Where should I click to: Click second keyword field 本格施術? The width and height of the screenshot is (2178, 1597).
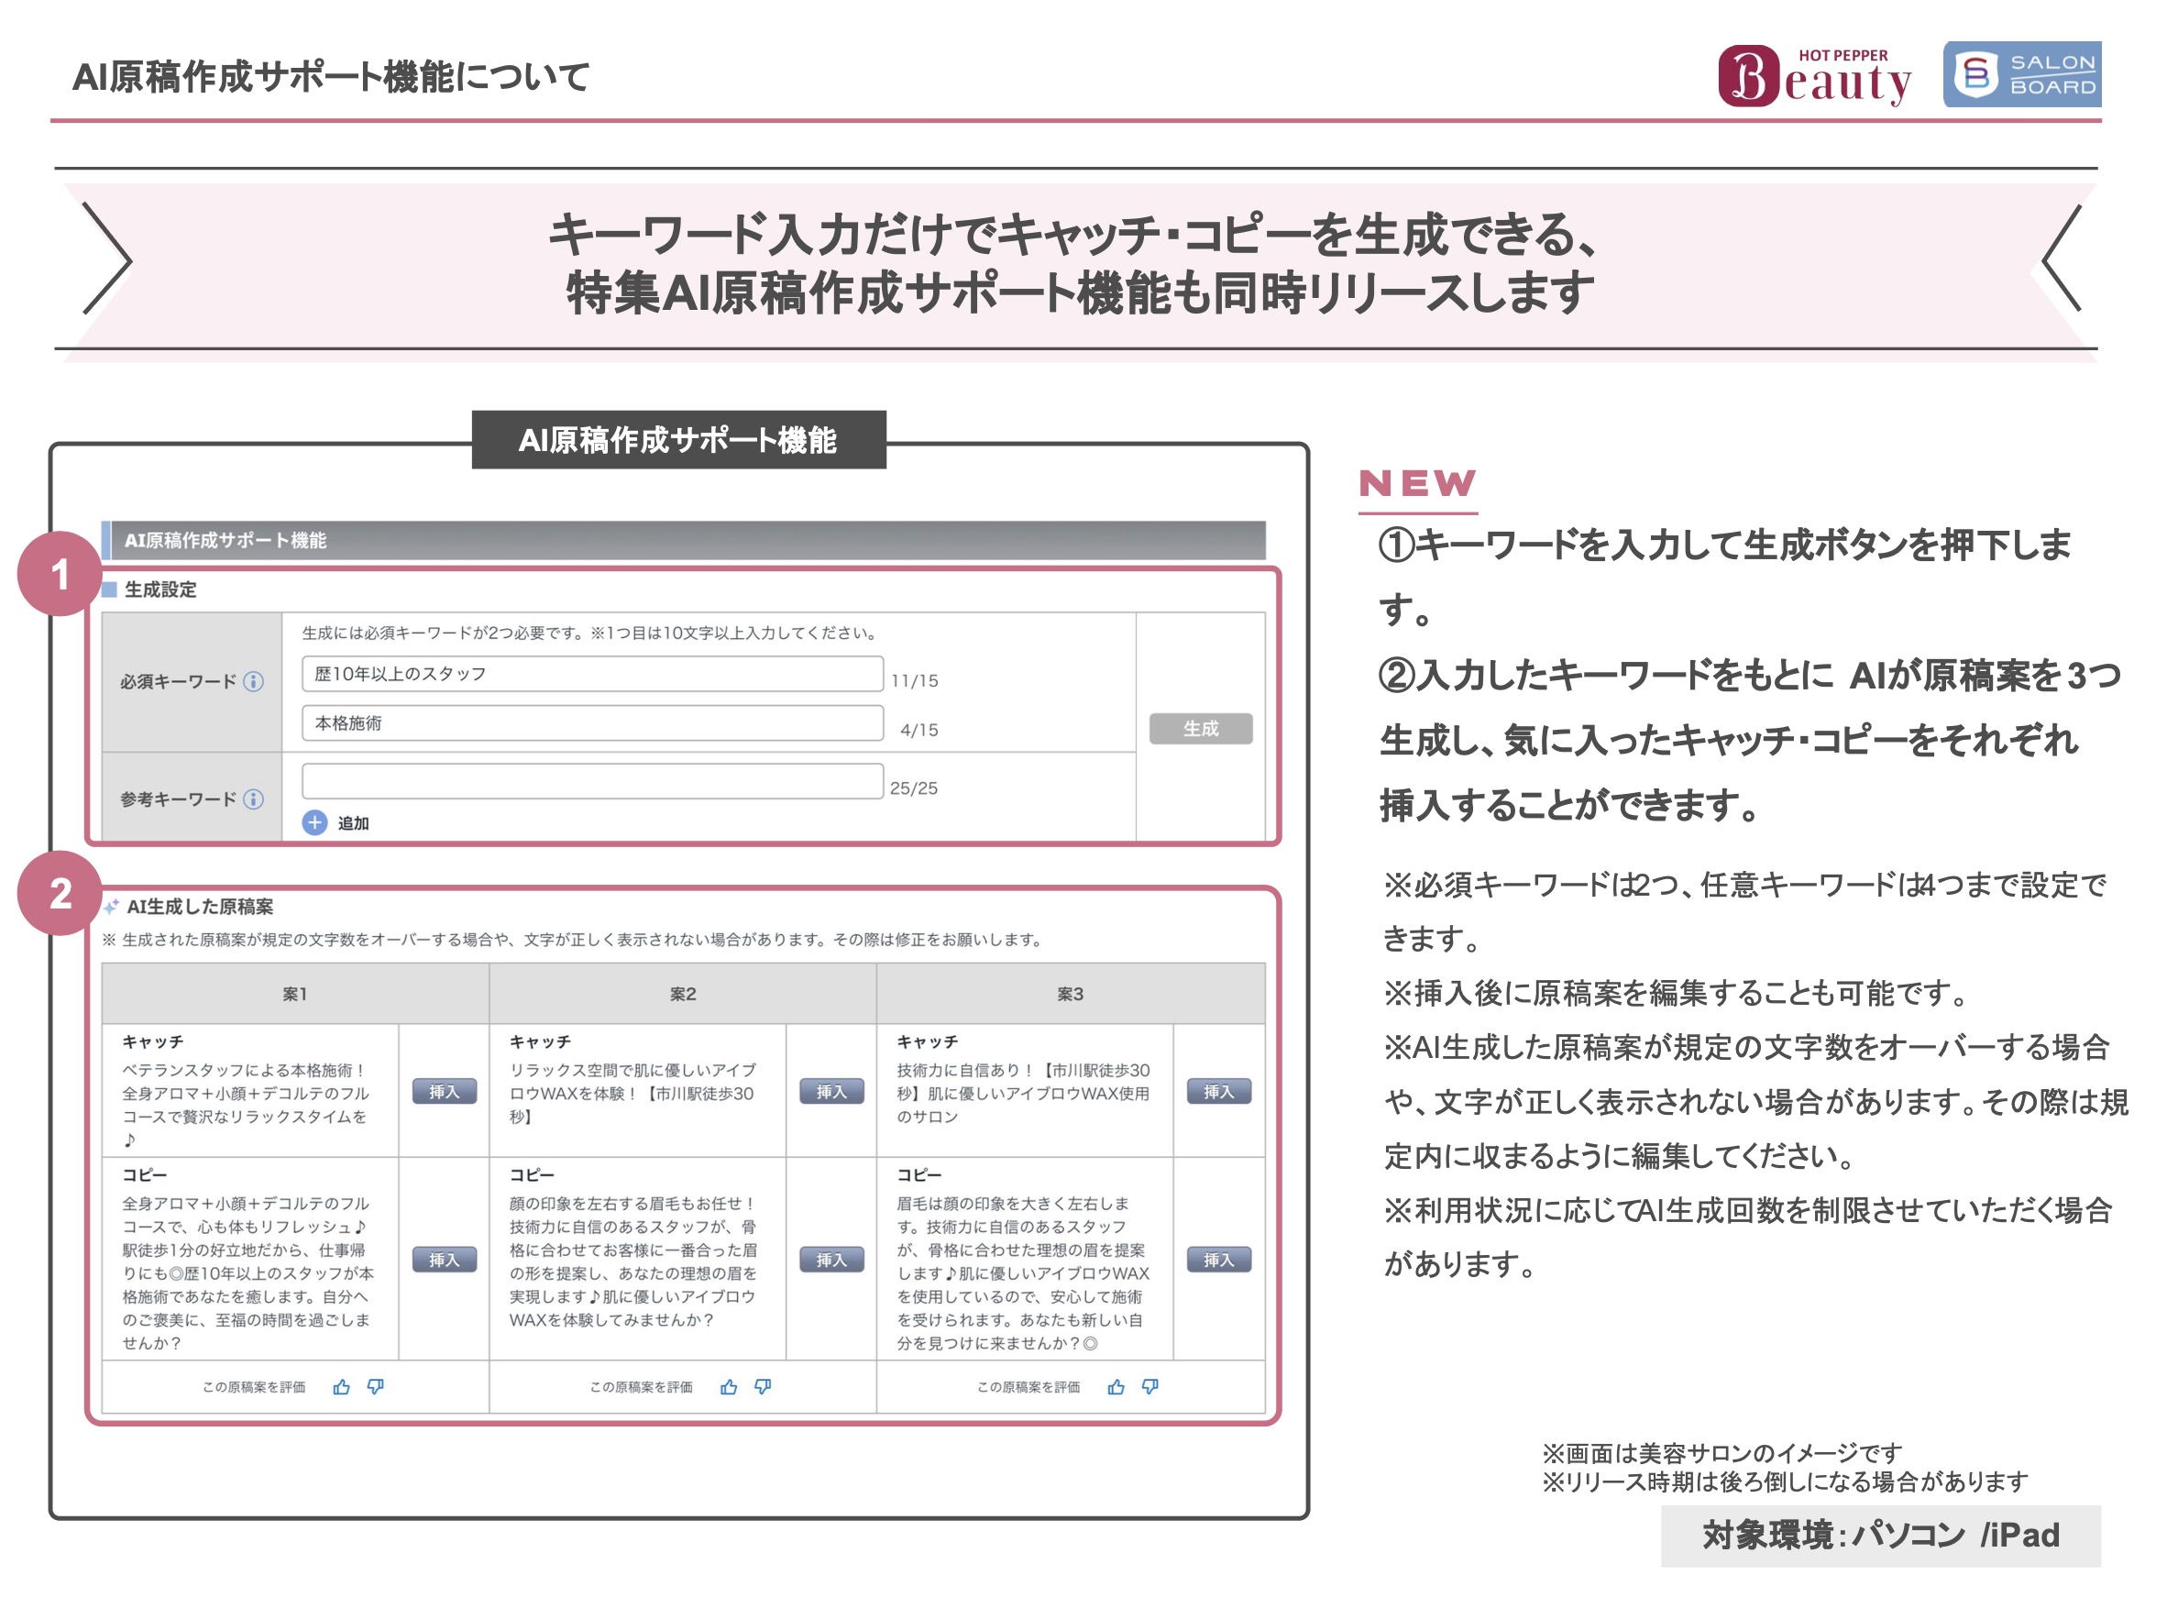(591, 723)
